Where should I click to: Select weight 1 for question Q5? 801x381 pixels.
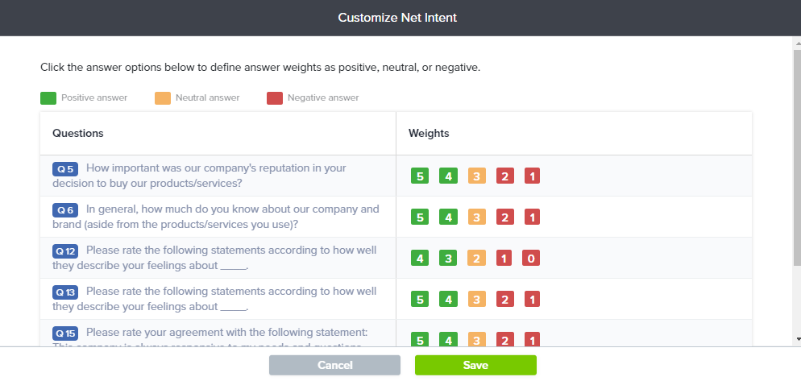click(532, 176)
